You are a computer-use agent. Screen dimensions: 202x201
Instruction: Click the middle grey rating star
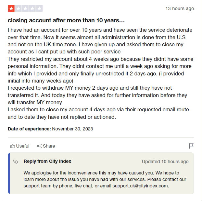click(x=25, y=8)
